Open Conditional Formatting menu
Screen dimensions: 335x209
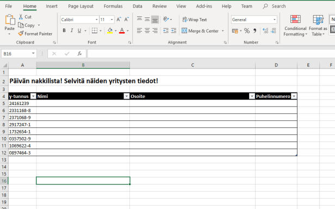pyautogui.click(x=295, y=26)
